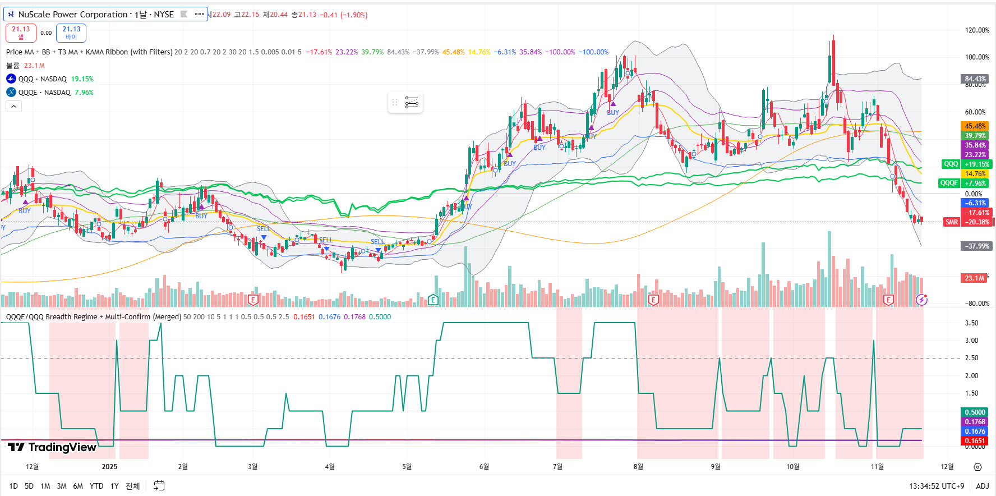
Task: Click the blue Buy 21.13 button
Action: click(x=71, y=33)
